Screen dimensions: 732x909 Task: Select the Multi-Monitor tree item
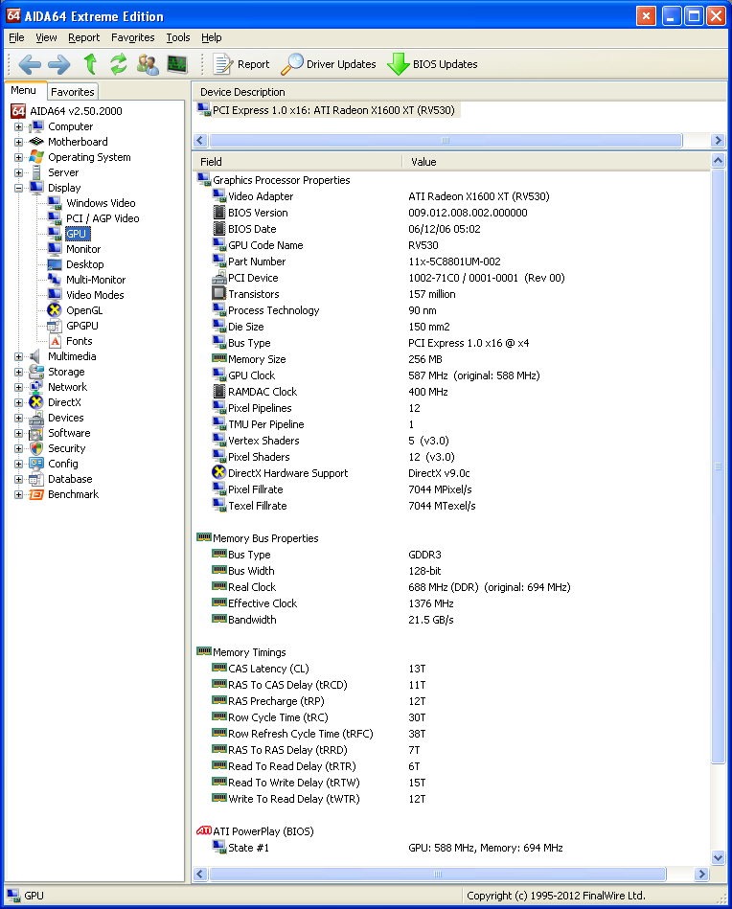[96, 280]
